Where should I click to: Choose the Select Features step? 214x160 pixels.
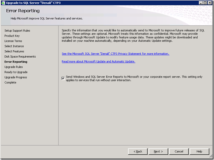[x=14, y=51]
